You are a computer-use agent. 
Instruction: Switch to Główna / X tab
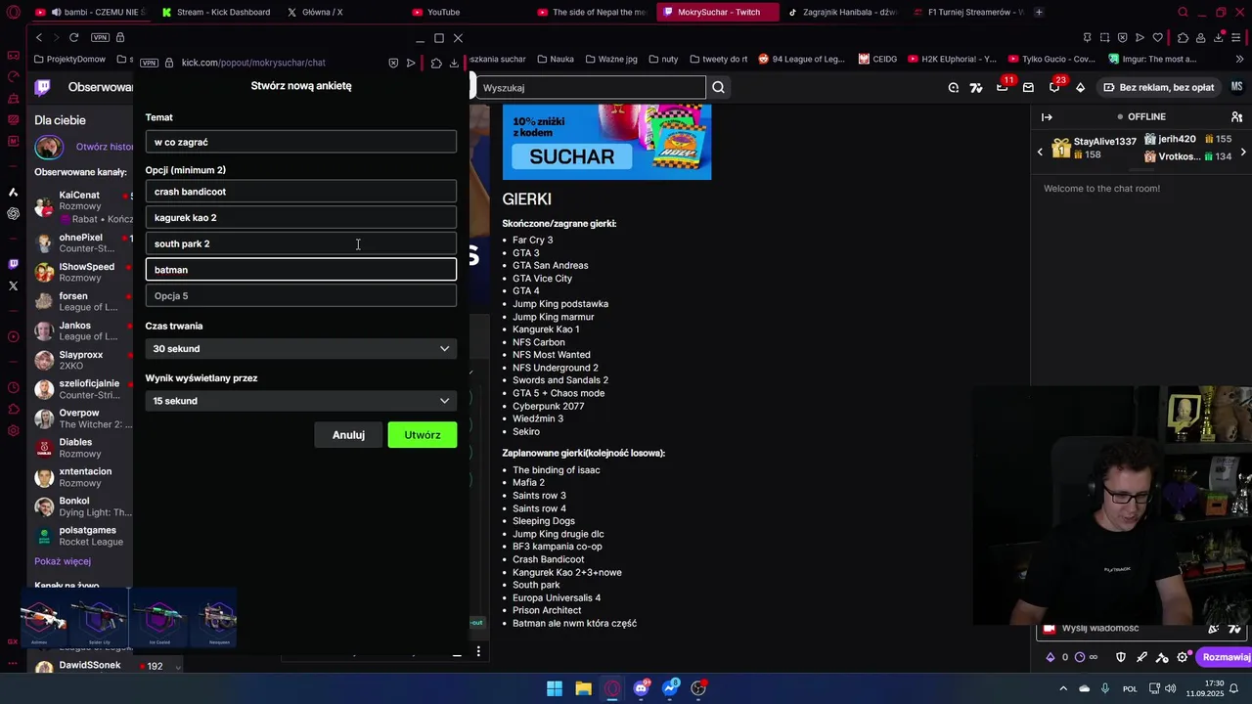(x=315, y=13)
